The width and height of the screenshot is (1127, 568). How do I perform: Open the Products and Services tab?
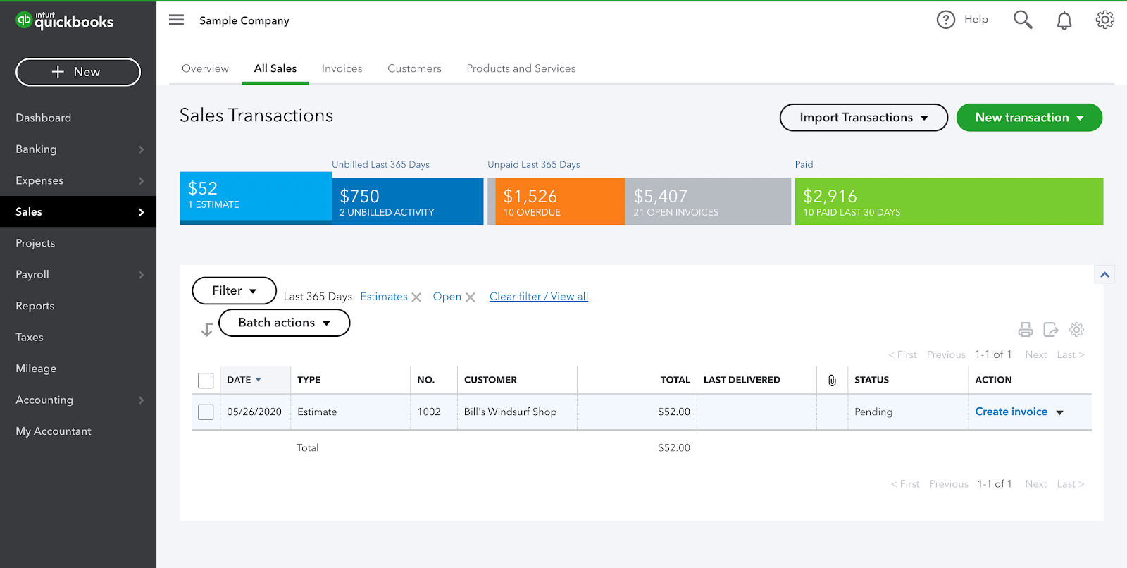coord(521,68)
